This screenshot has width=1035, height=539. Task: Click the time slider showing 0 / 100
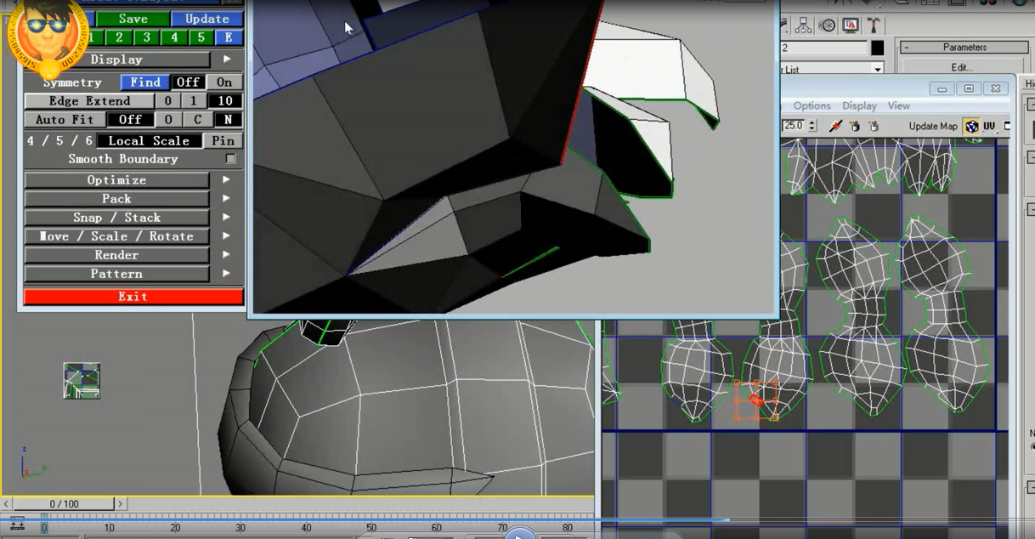(x=64, y=504)
